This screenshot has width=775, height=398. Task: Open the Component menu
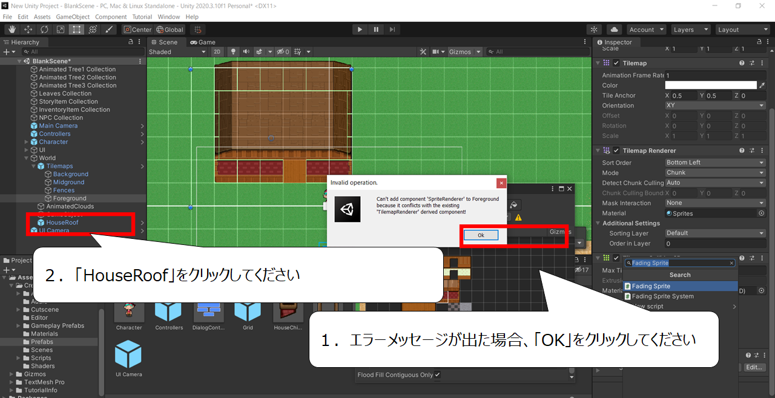coord(111,17)
